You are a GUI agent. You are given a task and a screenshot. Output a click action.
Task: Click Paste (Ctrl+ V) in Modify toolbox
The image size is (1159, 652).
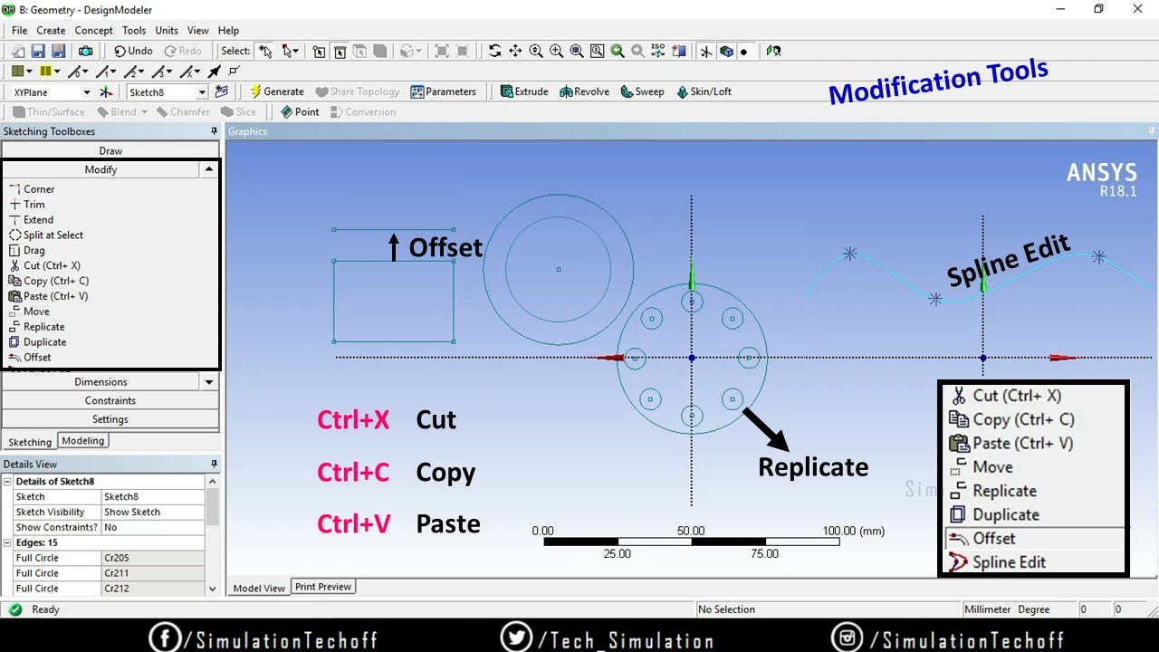tap(55, 296)
